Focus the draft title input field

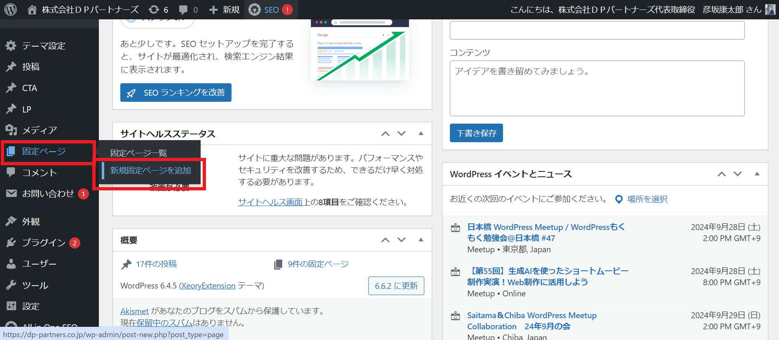pos(597,30)
